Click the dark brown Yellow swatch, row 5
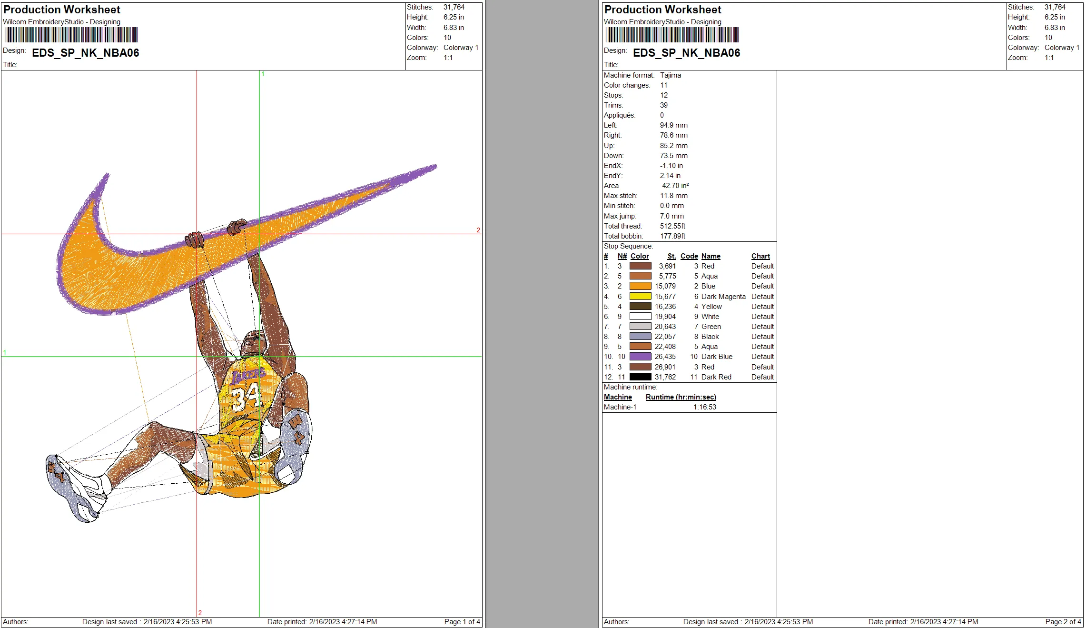This screenshot has height=628, width=1086. coord(640,307)
